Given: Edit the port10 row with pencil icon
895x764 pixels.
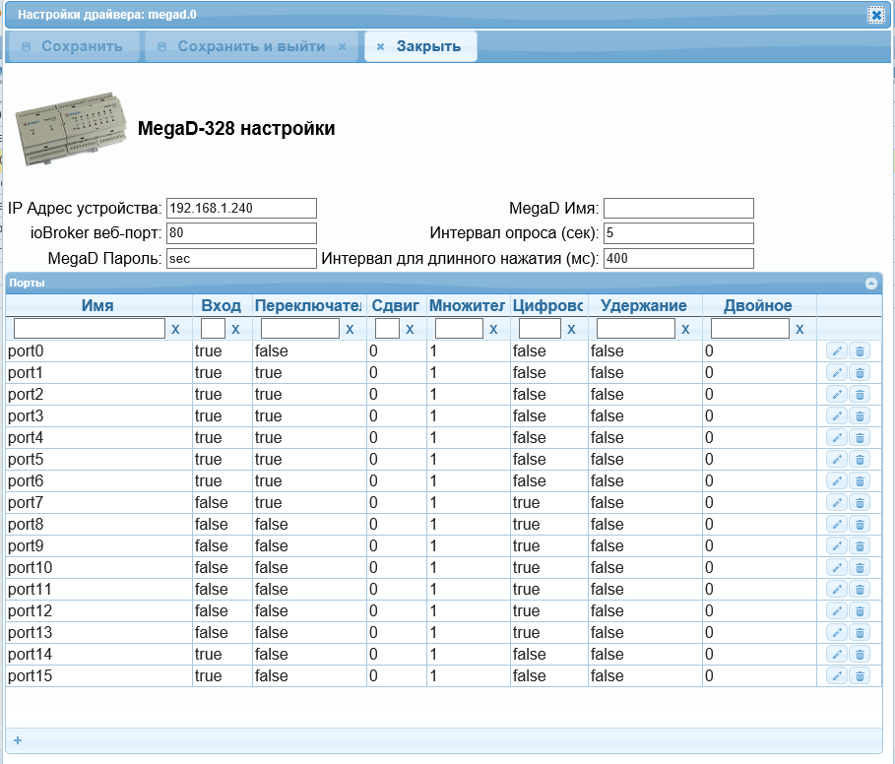Looking at the screenshot, I should click(x=836, y=568).
